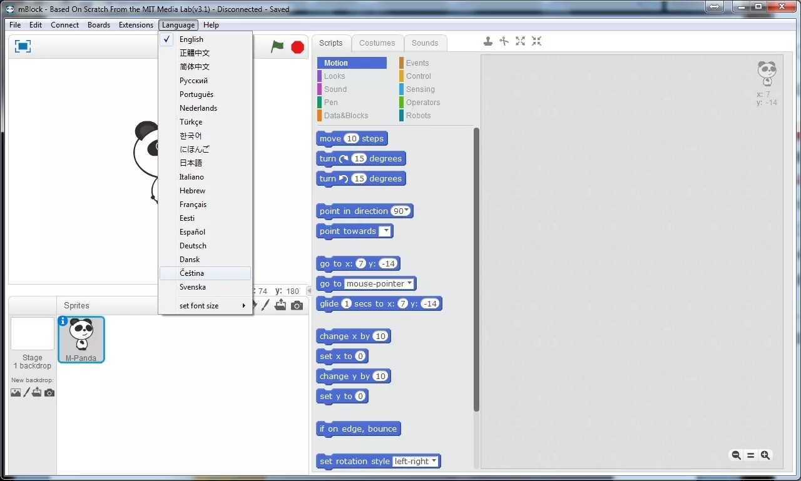Upload backdrop from file
Viewport: 801px width, 481px height.
(x=37, y=392)
